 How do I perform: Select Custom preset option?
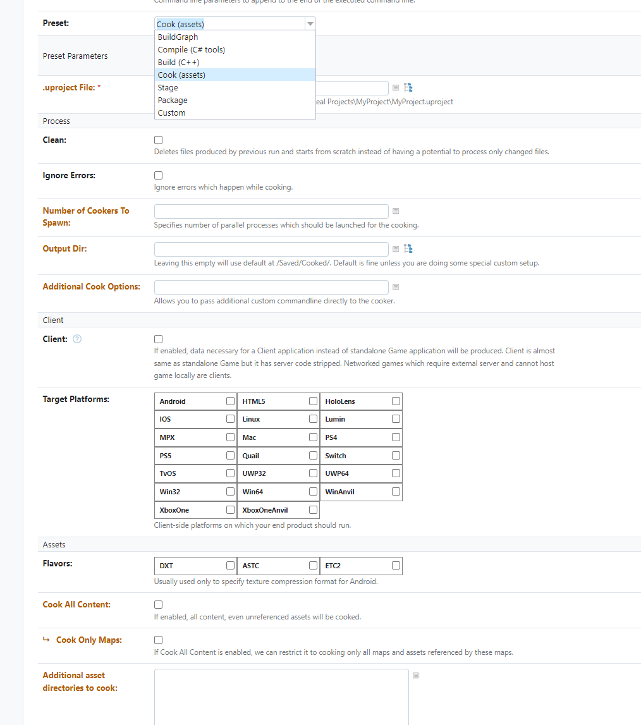(x=235, y=113)
